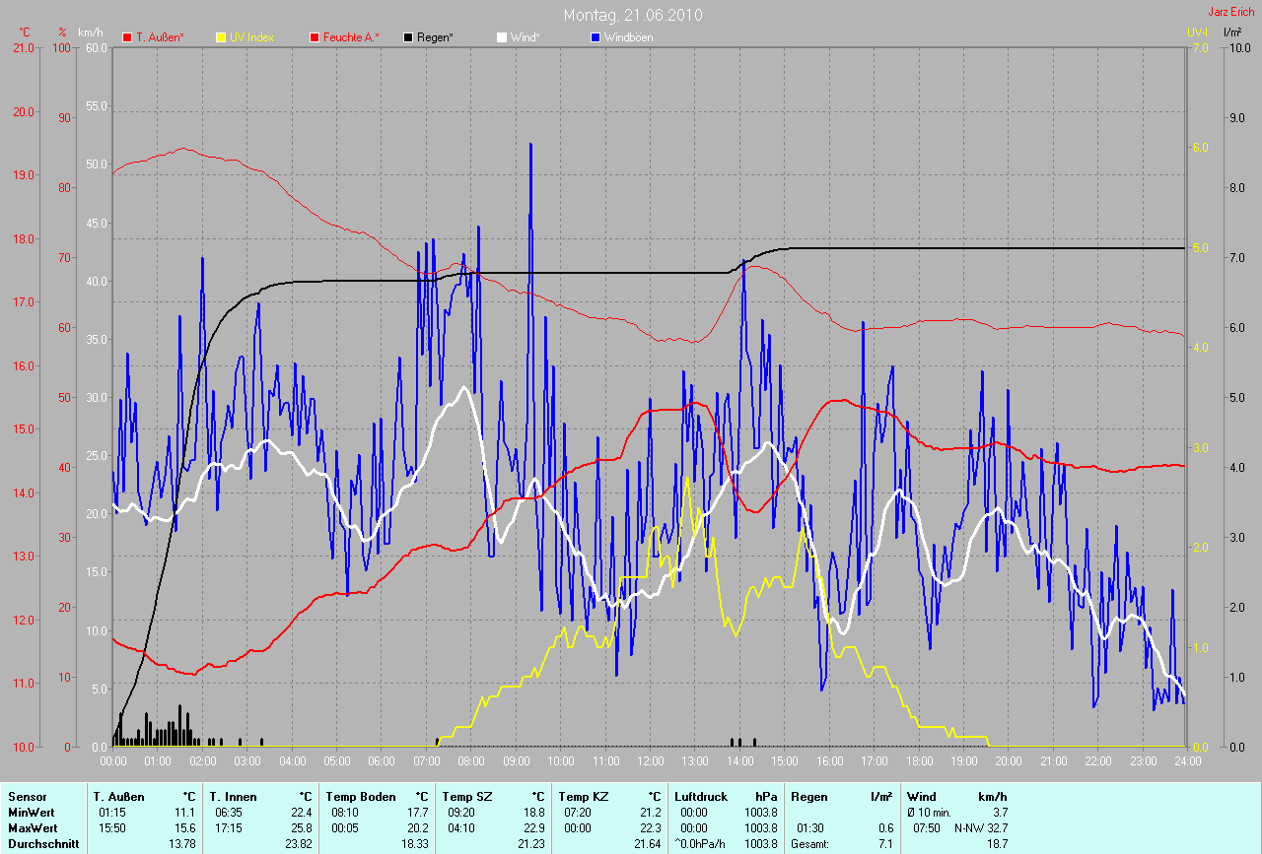This screenshot has width=1262, height=854.
Task: Click the 'Temp Boden' column header
Action: point(361,797)
